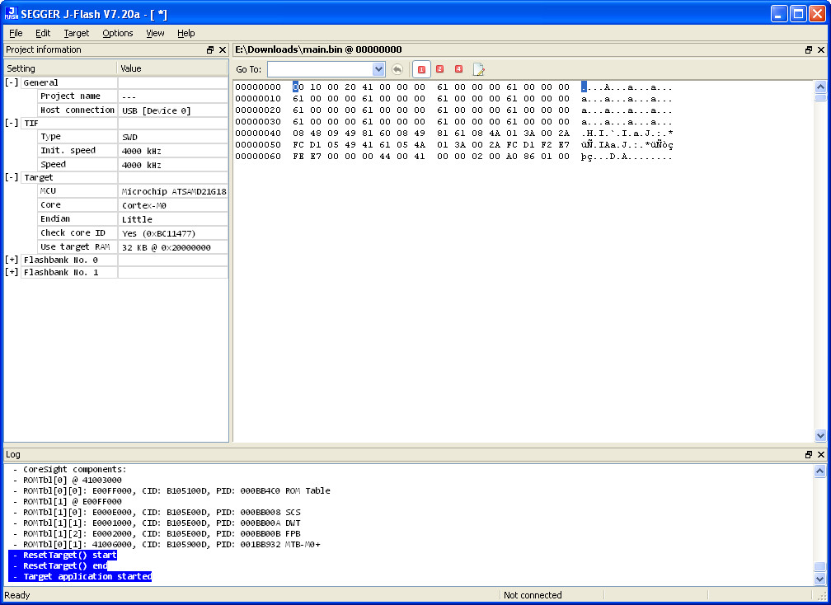Select the Project name setting row
This screenshot has width=831, height=605.
133,96
